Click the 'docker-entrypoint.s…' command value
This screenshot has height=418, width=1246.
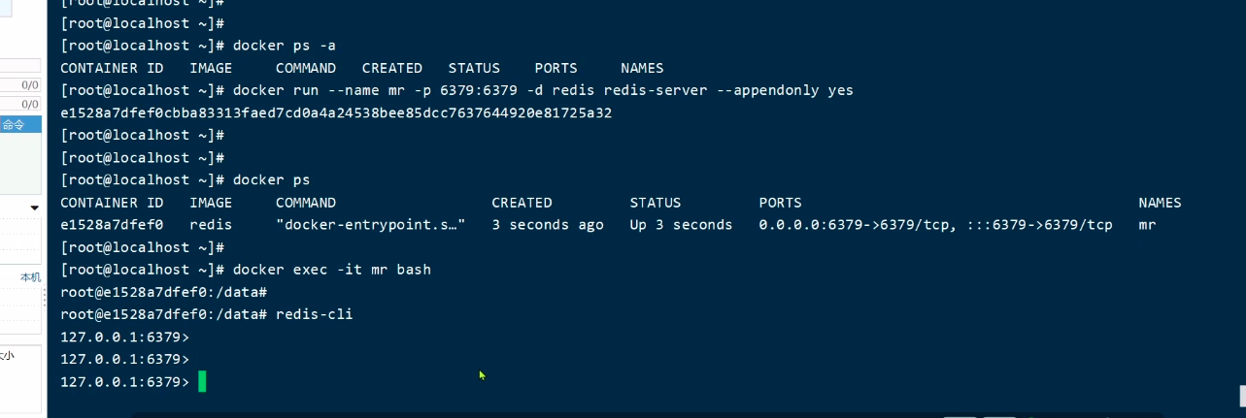[x=370, y=225]
